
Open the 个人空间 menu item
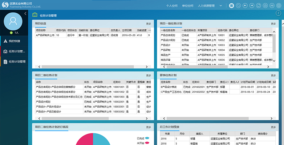(172, 6)
